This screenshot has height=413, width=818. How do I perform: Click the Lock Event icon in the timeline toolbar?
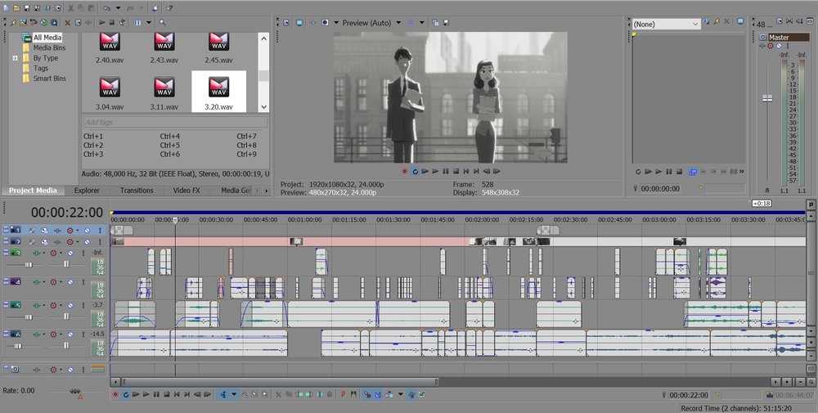(329, 395)
